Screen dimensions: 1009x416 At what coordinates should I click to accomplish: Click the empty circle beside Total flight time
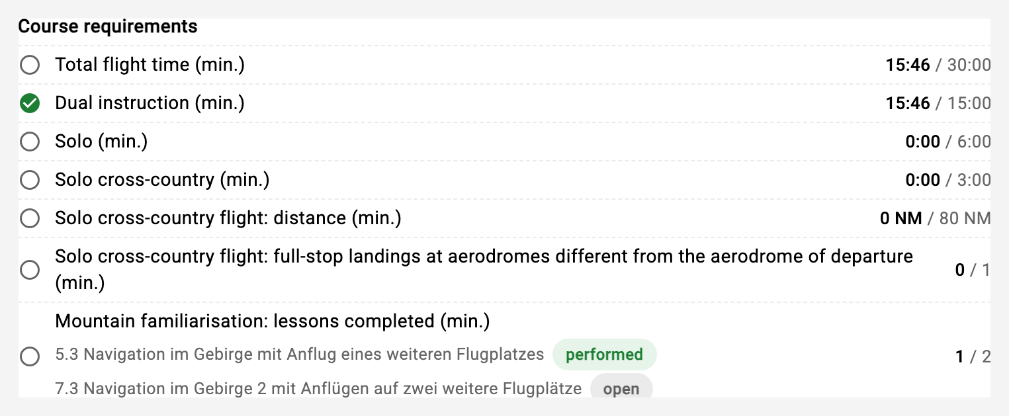pyautogui.click(x=30, y=65)
